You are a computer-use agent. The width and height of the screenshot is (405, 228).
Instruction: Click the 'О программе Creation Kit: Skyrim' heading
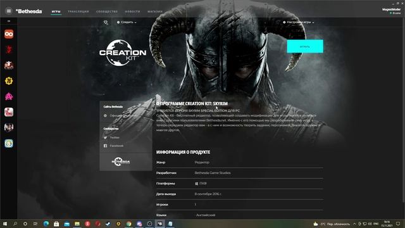[192, 104]
